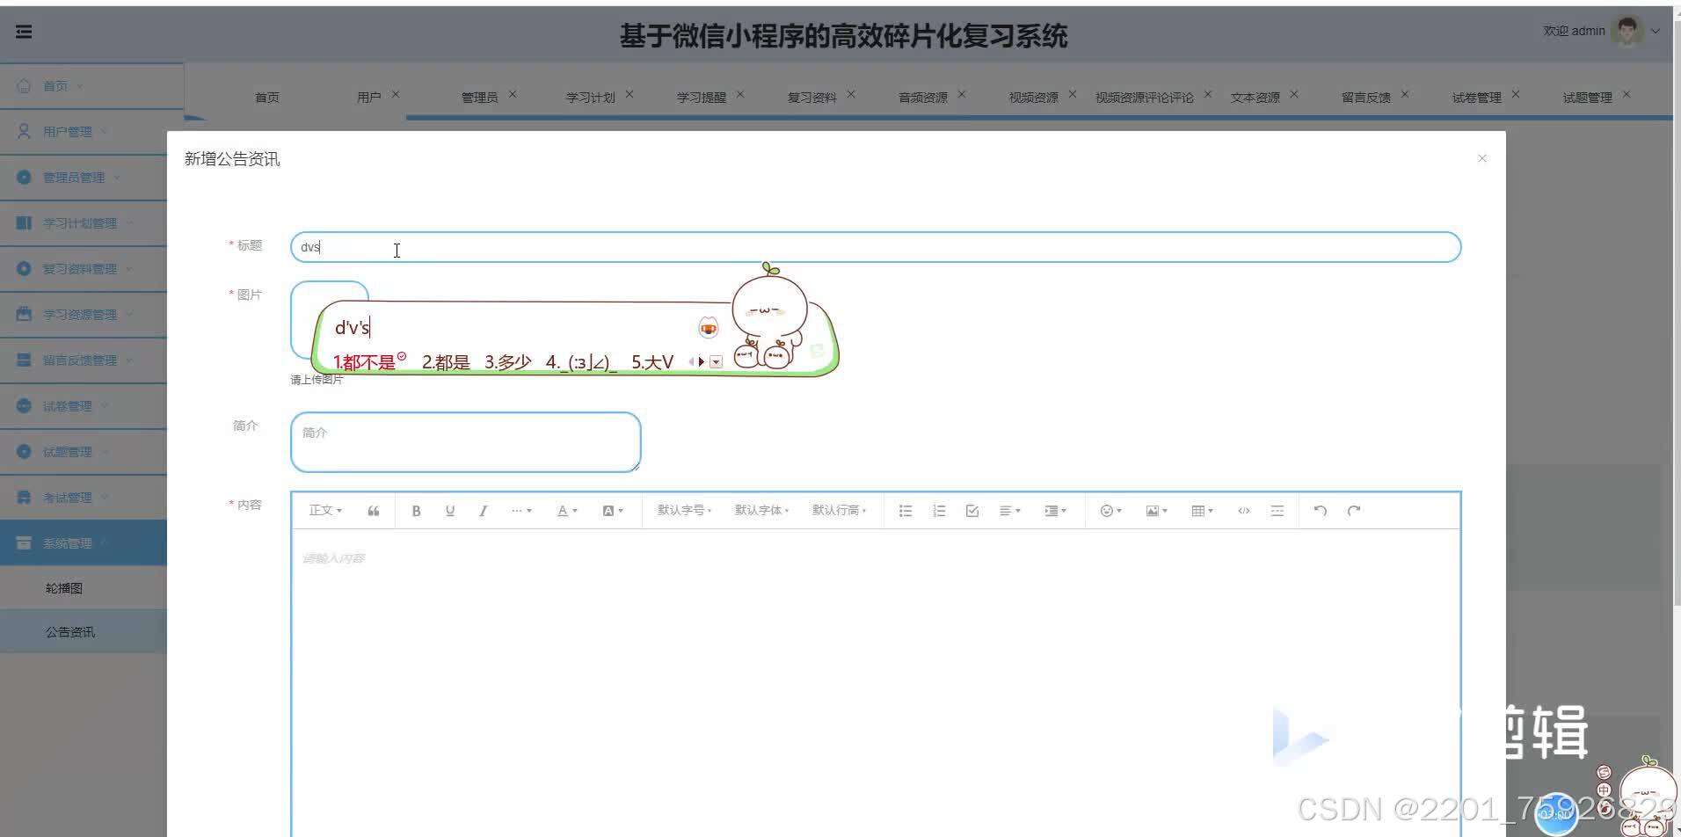Open the font color picker
This screenshot has width=1681, height=837.
tap(567, 511)
